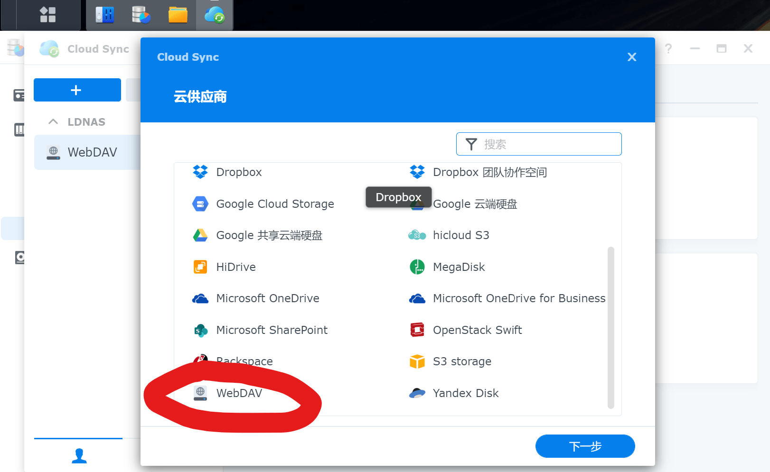The height and width of the screenshot is (472, 770).
Task: Select S3 storage label
Action: 462,361
